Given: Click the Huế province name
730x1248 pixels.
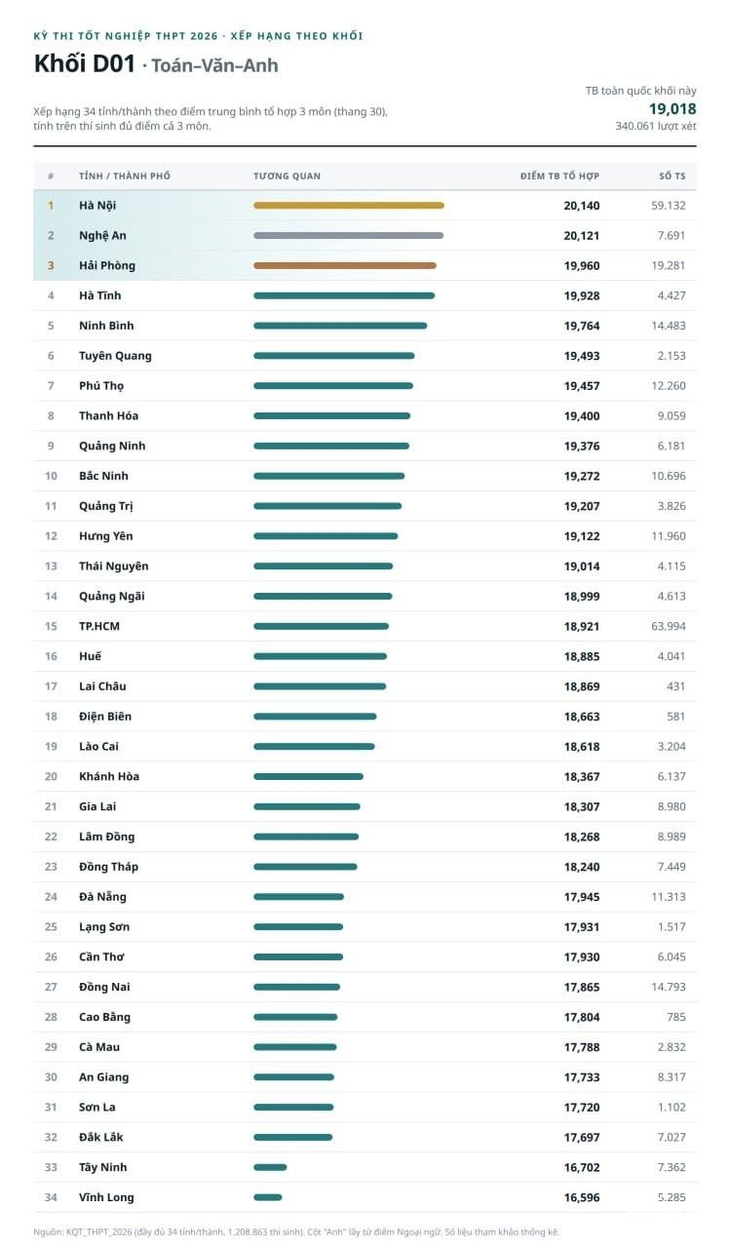Looking at the screenshot, I should click(90, 656).
